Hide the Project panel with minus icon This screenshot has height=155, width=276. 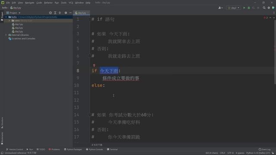tap(70, 13)
